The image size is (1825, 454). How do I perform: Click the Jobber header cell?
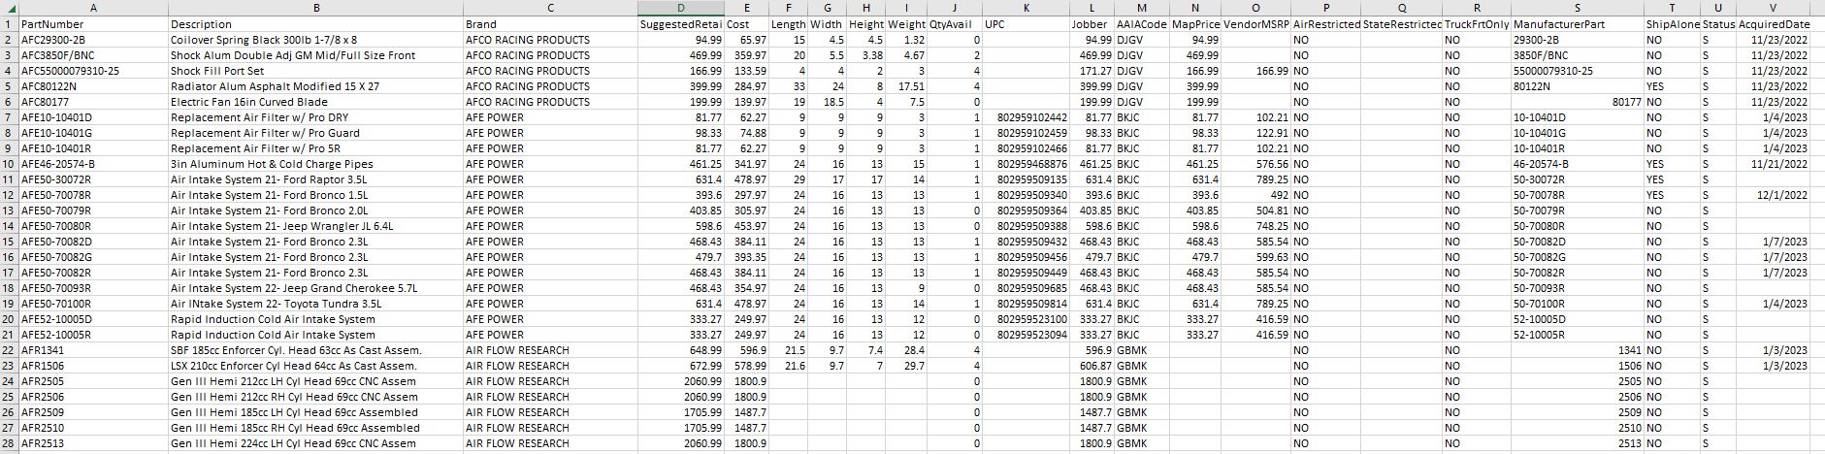pos(1092,24)
